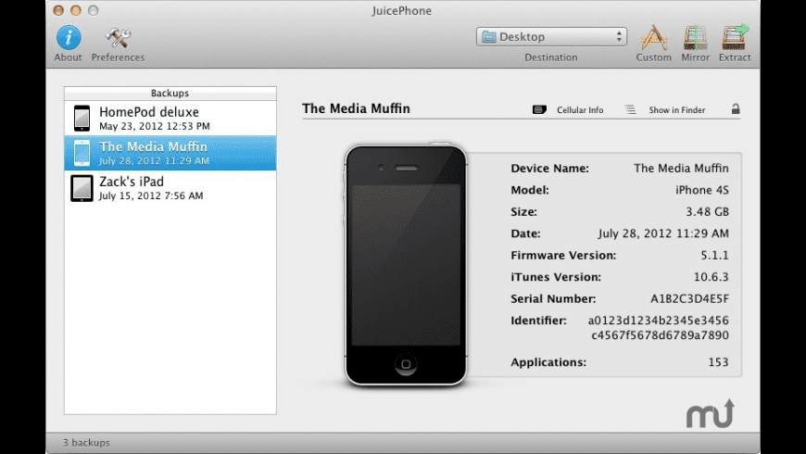Click the Destination label
This screenshot has width=806, height=454.
click(551, 57)
